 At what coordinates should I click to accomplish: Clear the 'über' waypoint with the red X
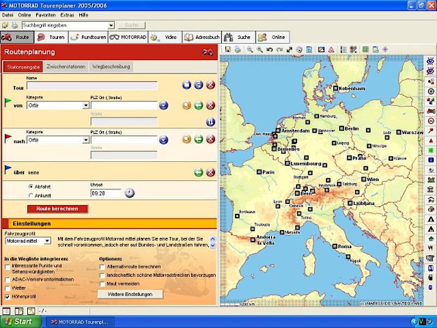point(211,172)
